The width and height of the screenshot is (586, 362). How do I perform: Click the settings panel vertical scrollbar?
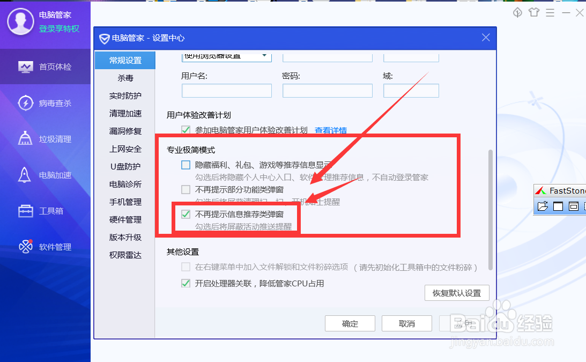tap(491, 210)
